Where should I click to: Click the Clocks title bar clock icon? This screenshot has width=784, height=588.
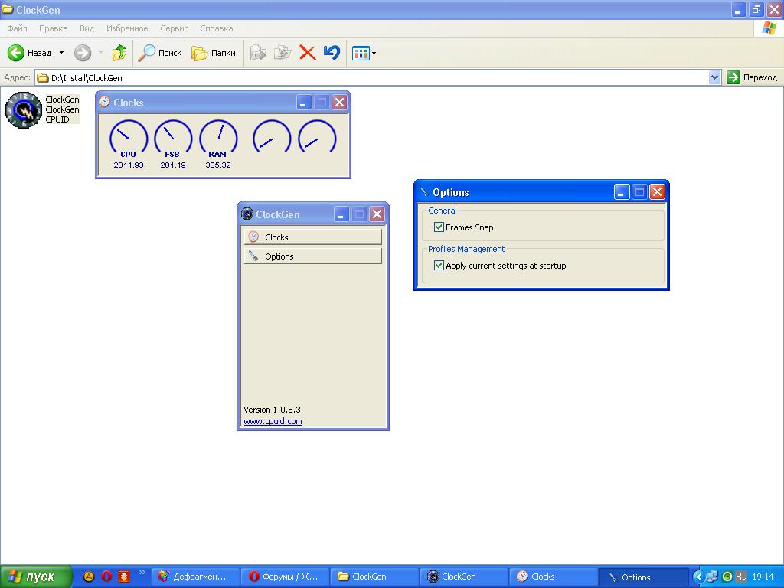pyautogui.click(x=104, y=102)
